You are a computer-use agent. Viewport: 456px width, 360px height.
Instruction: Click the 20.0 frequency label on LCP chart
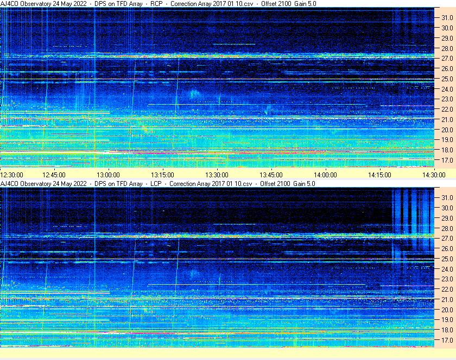pyautogui.click(x=447, y=310)
